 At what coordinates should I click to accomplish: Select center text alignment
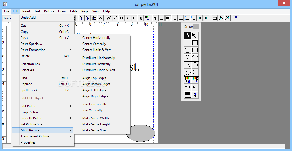[162, 18]
